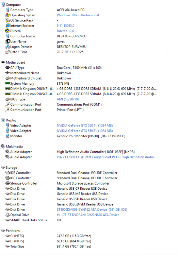Click the Display section header icon
This screenshot has height=255, width=179.
click(x=3, y=120)
